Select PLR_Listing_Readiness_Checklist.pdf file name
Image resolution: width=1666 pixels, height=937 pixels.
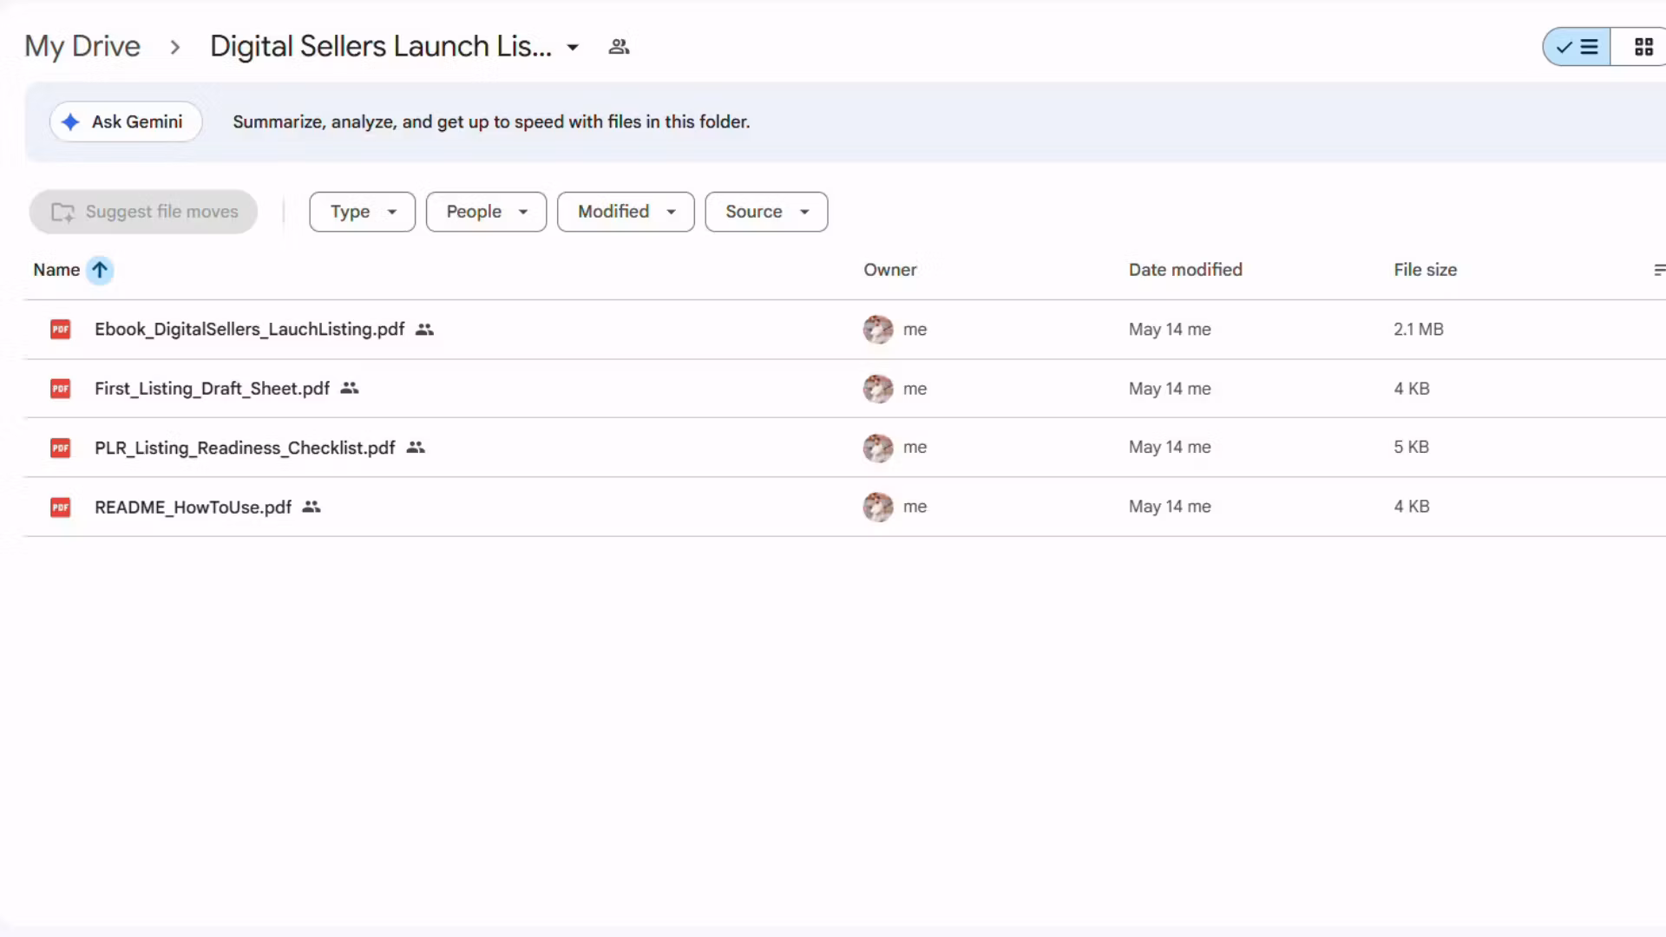pos(245,448)
